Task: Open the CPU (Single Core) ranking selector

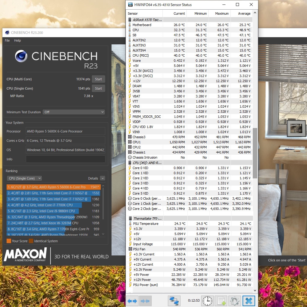Action: coord(24,178)
